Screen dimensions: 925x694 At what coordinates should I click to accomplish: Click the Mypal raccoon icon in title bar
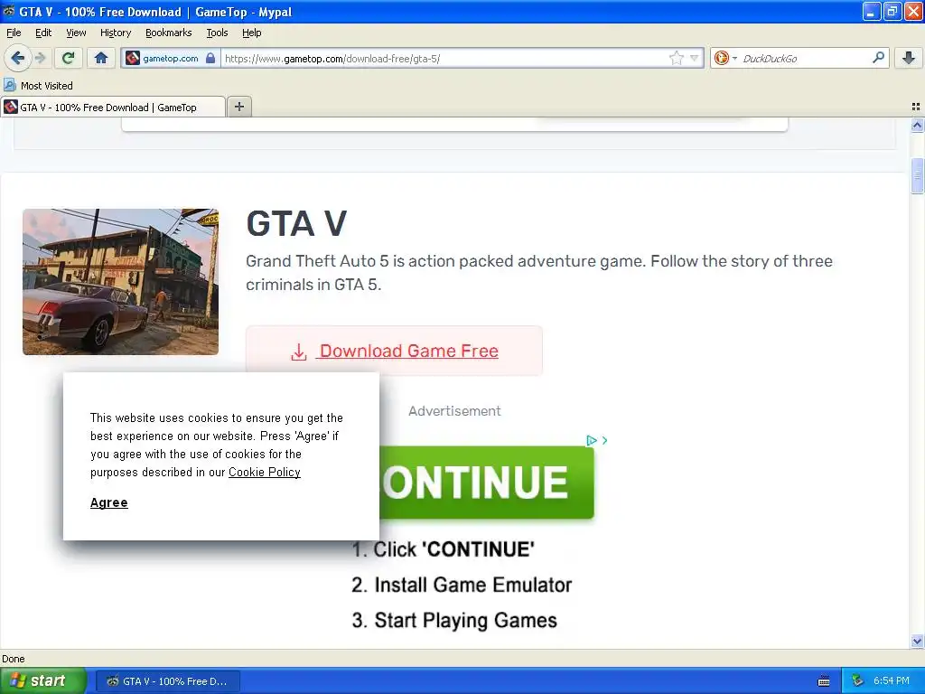tap(9, 11)
